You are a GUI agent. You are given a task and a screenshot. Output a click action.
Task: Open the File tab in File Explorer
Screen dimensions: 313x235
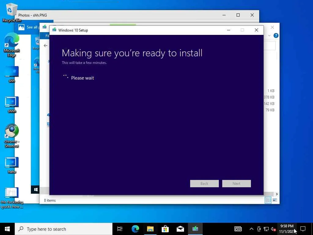coord(45,36)
